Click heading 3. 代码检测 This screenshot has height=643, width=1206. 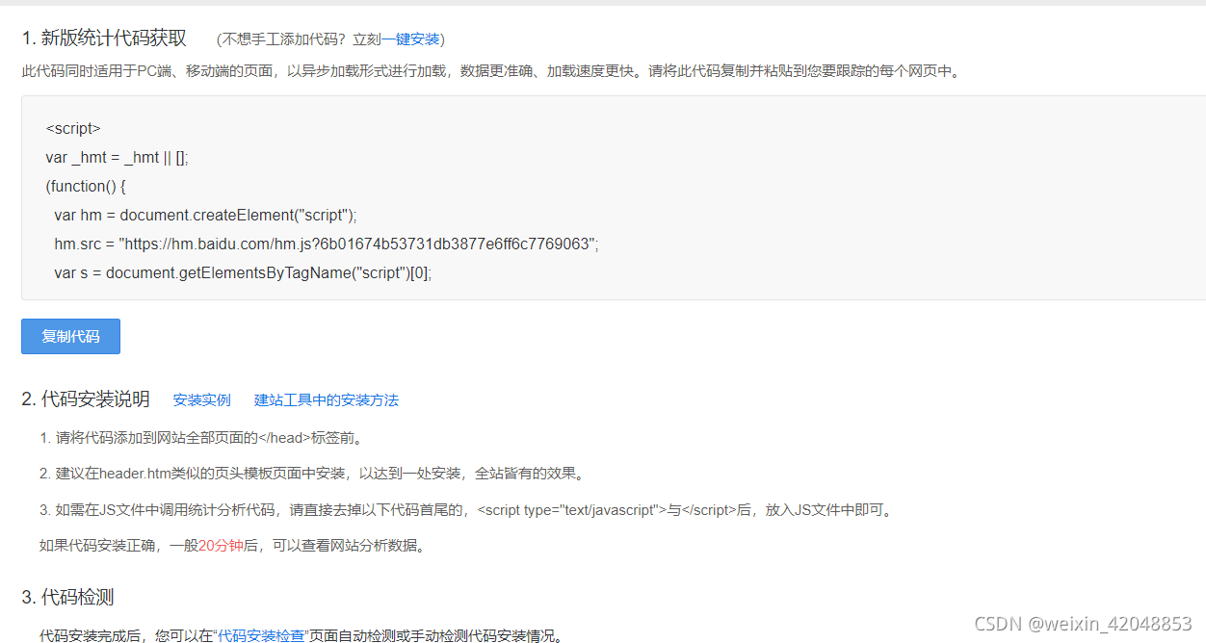point(67,597)
